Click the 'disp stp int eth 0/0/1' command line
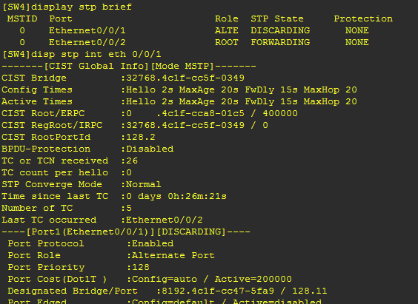The height and width of the screenshot is (304, 418). tap(82, 54)
